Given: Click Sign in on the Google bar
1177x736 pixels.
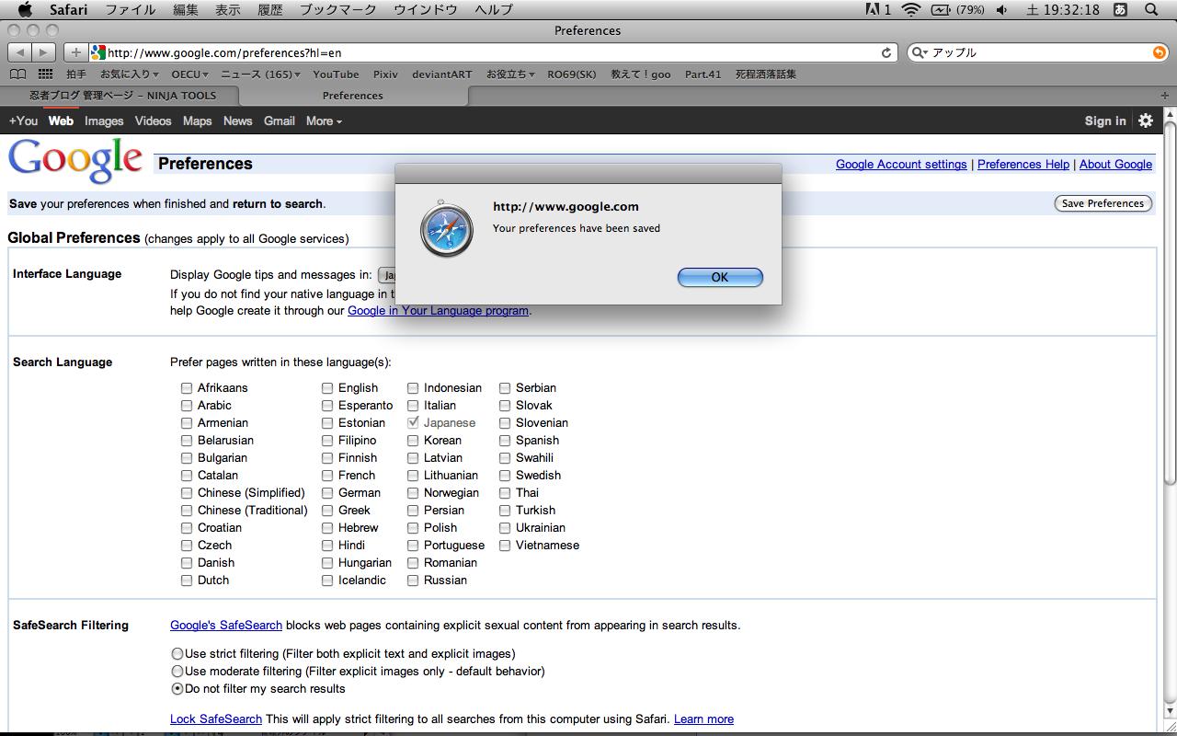Looking at the screenshot, I should point(1105,121).
